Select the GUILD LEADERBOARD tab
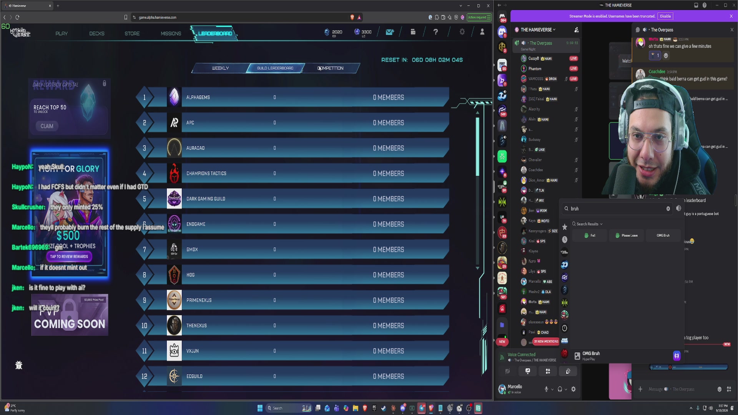This screenshot has height=415, width=738. [x=275, y=68]
